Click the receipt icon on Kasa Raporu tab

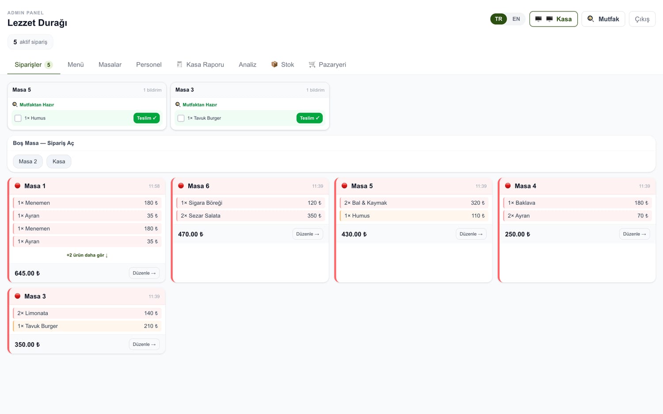(x=179, y=64)
